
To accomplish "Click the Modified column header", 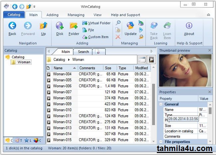I will [142, 68].
